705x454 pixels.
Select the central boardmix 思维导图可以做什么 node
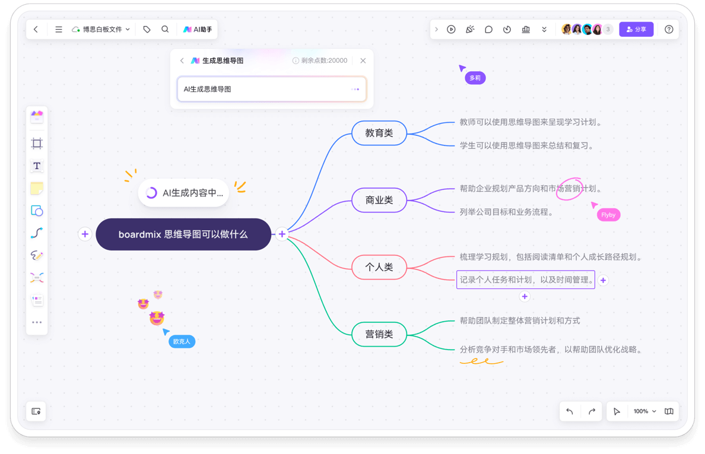[x=183, y=234]
